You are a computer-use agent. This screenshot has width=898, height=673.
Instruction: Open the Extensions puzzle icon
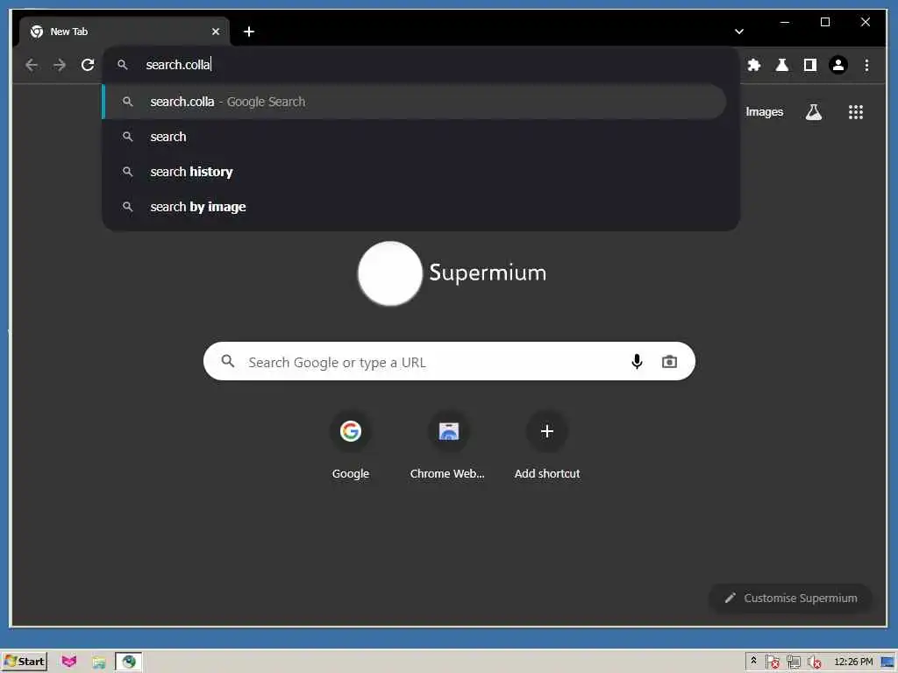(x=753, y=65)
